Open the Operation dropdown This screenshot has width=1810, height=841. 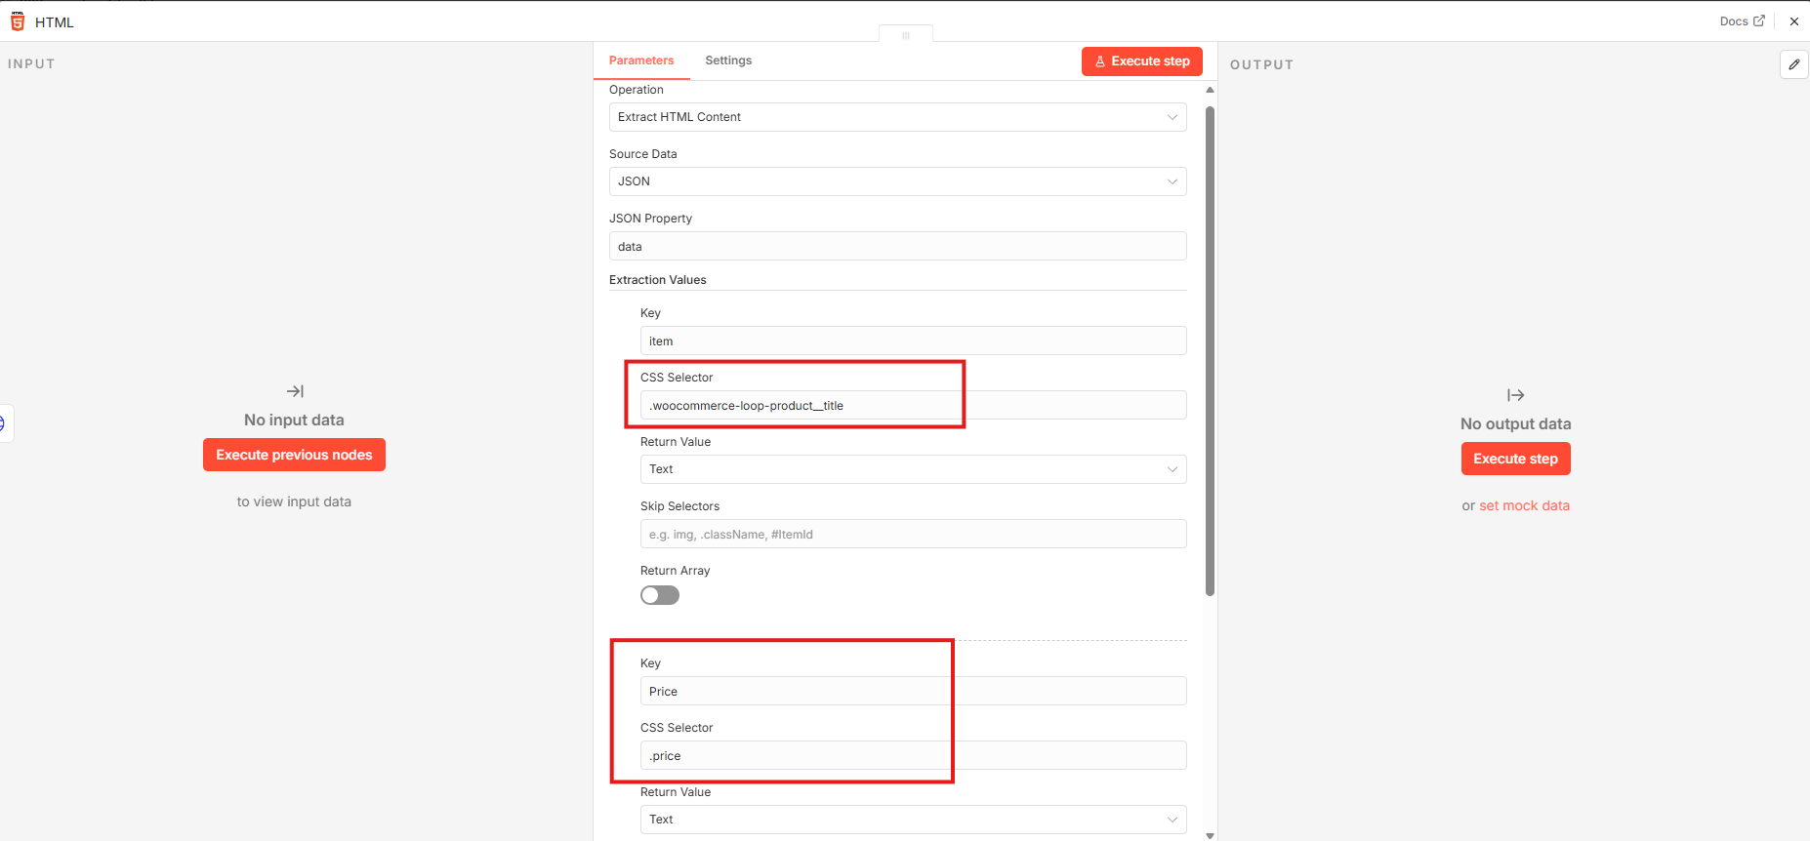point(897,117)
